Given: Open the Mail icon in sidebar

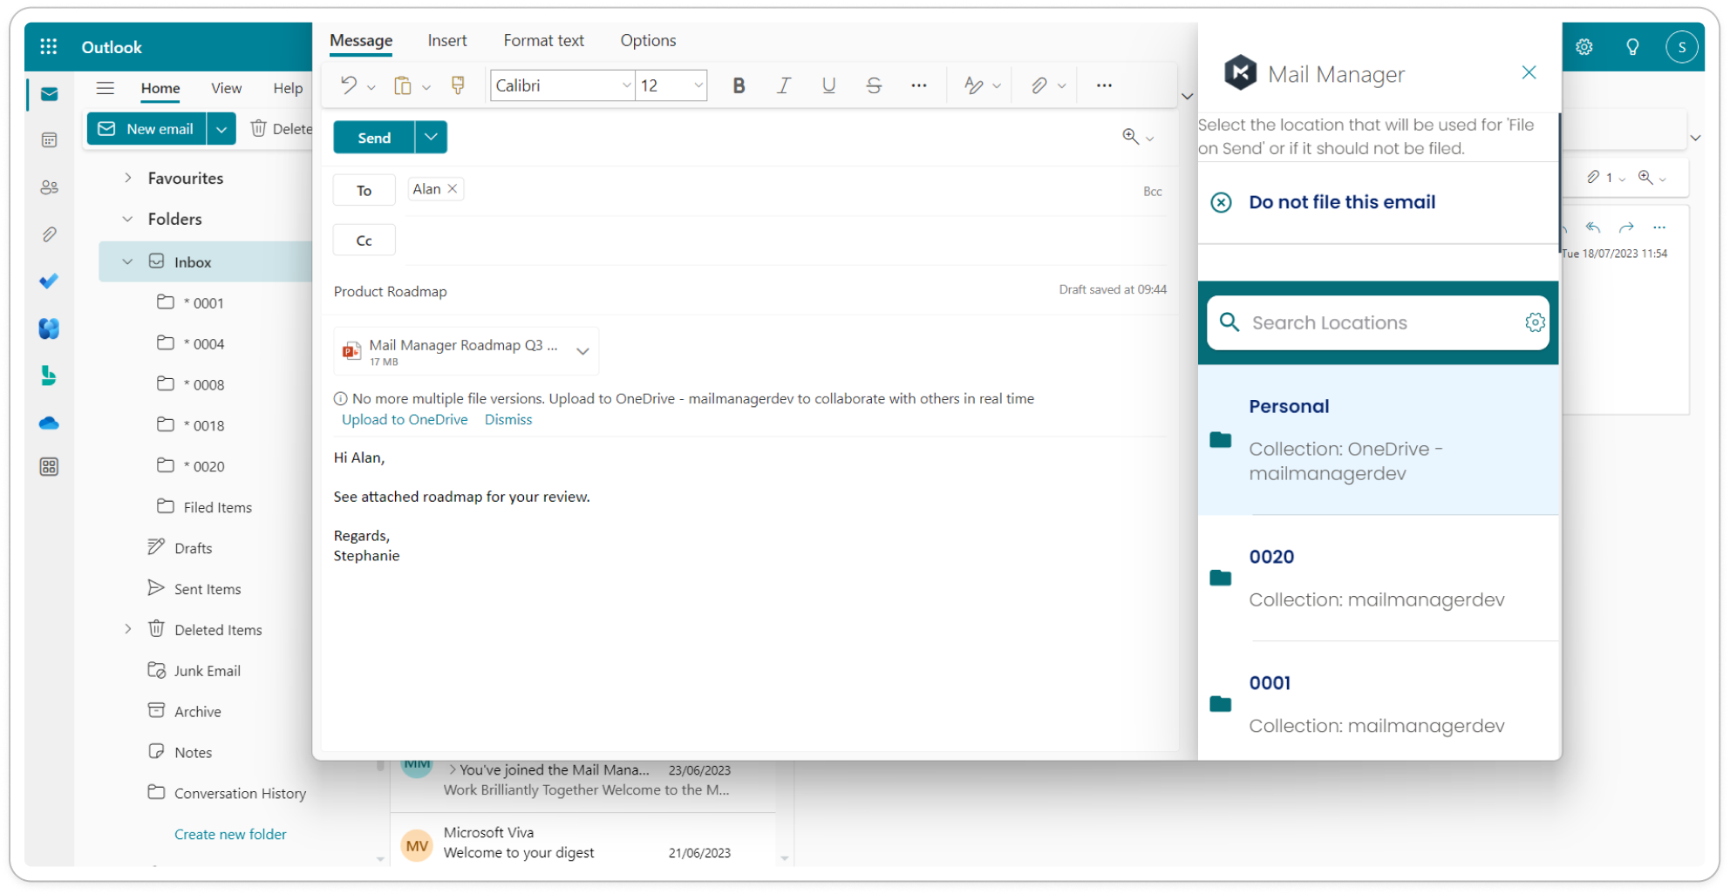Looking at the screenshot, I should (x=49, y=94).
